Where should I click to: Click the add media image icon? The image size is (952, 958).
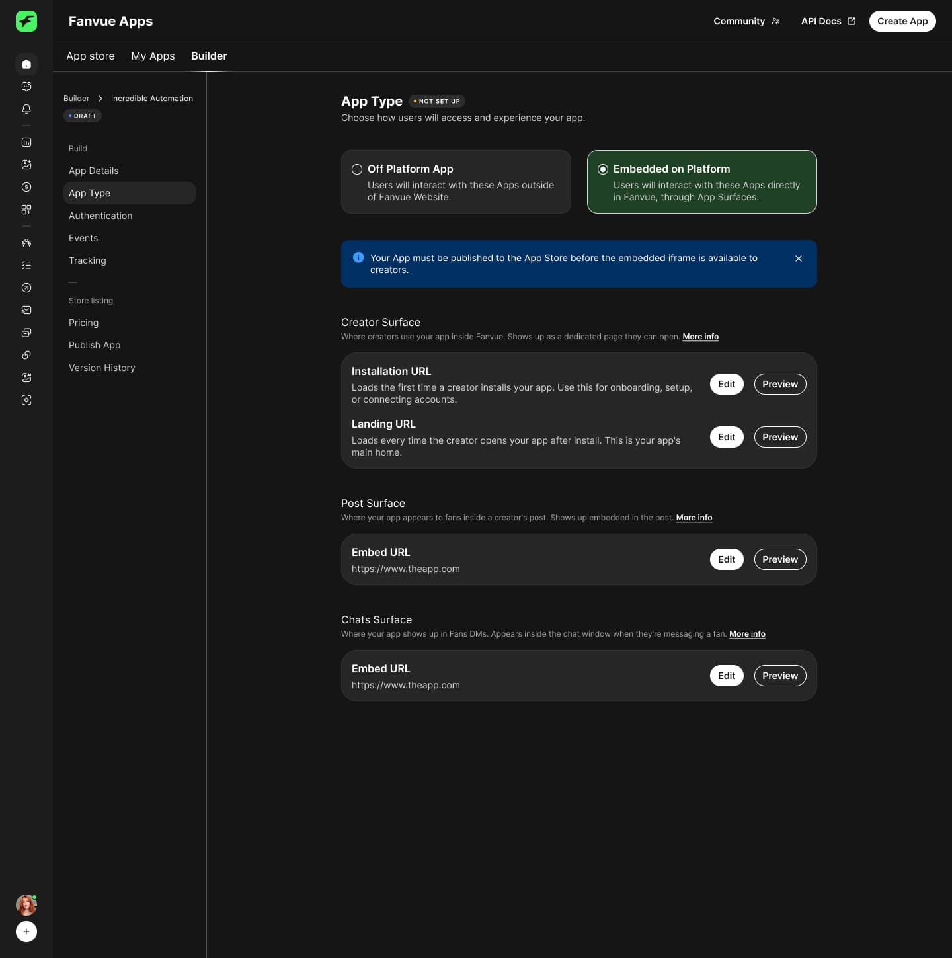[26, 165]
